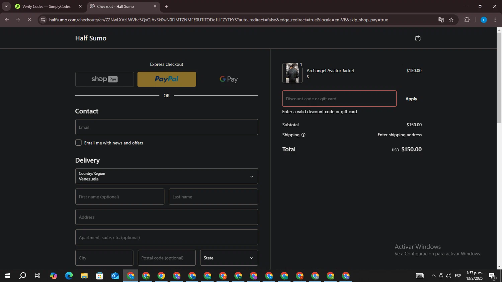Click ESP input language indicator
The width and height of the screenshot is (502, 282).
[x=458, y=276]
